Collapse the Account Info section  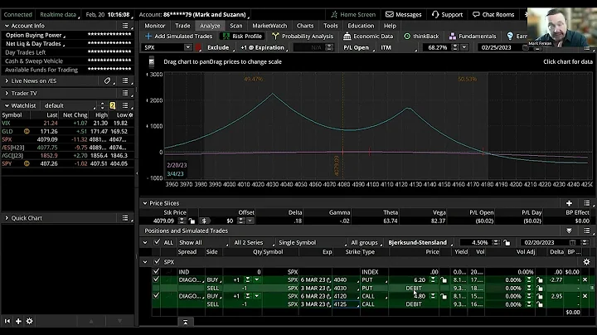tap(7, 26)
